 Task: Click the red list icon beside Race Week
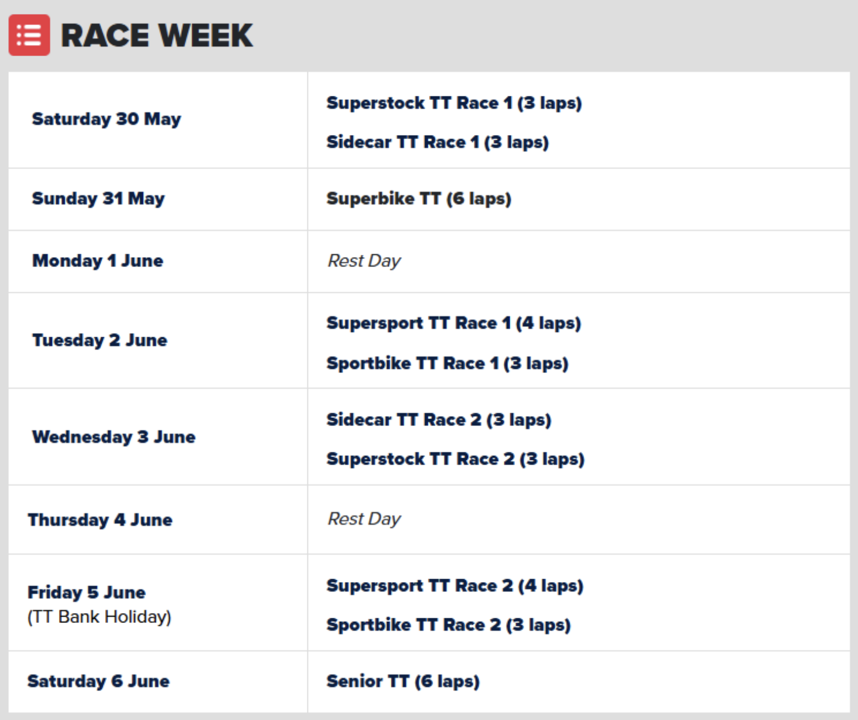coord(29,35)
